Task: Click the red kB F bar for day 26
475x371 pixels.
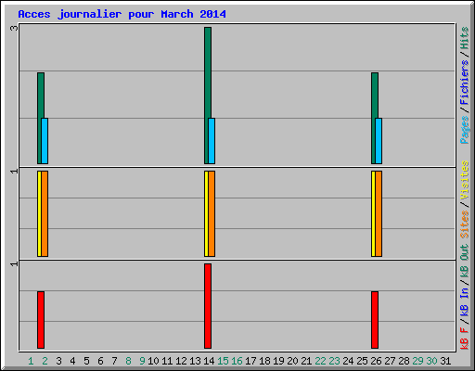Action: click(x=375, y=320)
